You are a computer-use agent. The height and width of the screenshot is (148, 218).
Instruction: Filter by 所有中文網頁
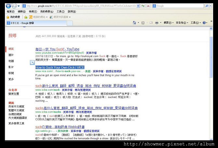point(16,106)
